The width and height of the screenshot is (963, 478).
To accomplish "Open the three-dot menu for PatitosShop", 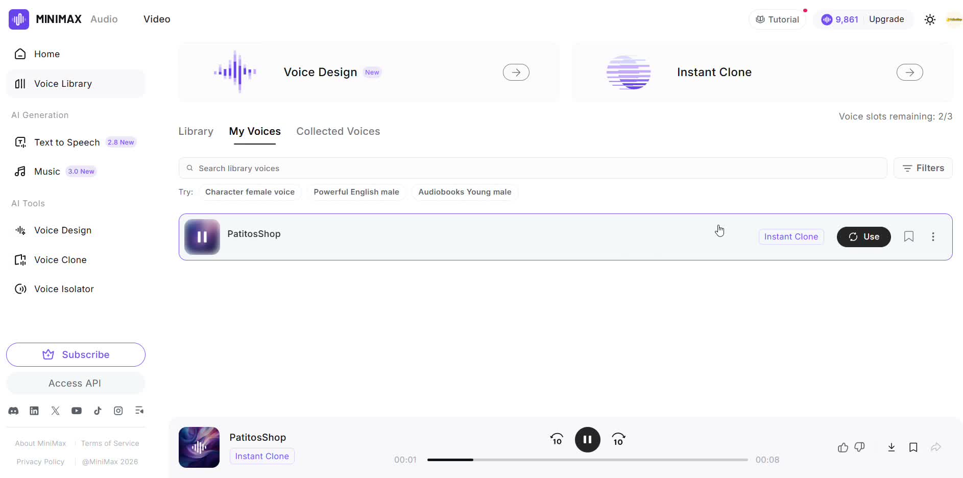I will coord(933,237).
